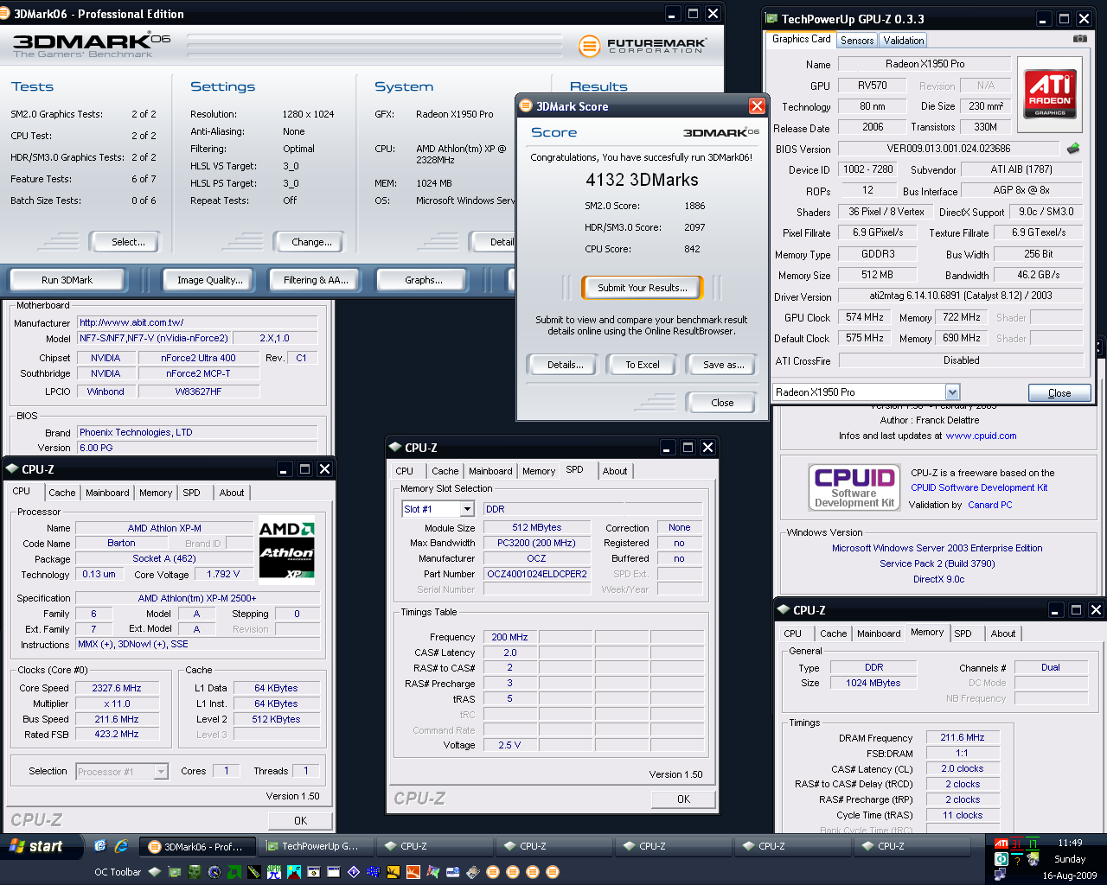The width and height of the screenshot is (1107, 885).
Task: Open the GPU-Z graphics card selector dropdown
Action: (x=952, y=392)
